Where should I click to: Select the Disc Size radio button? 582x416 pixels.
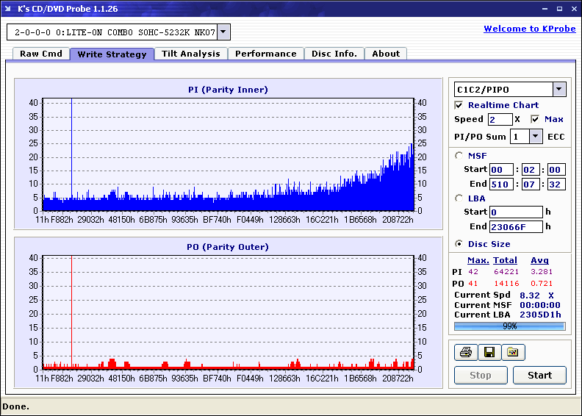[459, 244]
